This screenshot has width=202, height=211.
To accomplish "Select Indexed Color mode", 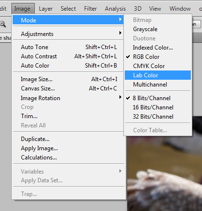I will coord(158,48).
